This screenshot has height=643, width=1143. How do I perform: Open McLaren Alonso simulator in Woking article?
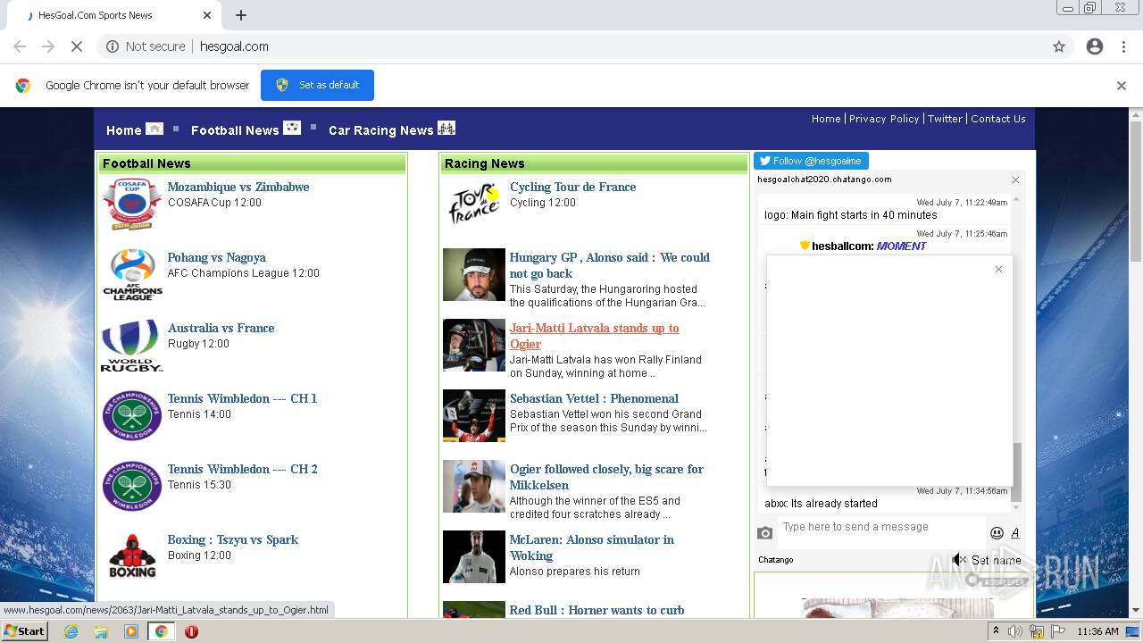tap(591, 547)
